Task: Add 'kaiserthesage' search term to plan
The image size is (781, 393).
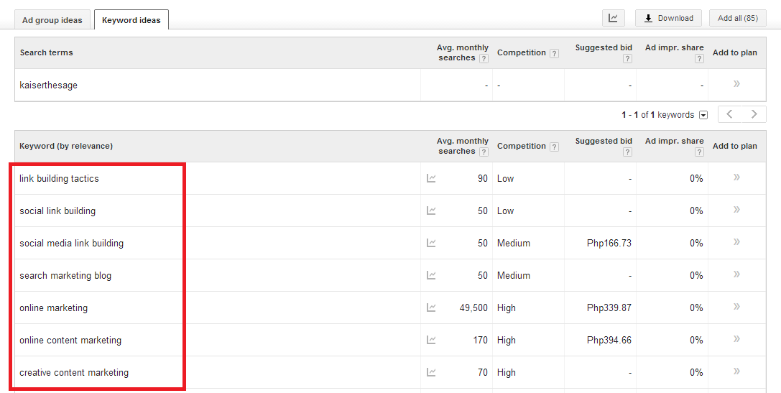Action: point(736,84)
